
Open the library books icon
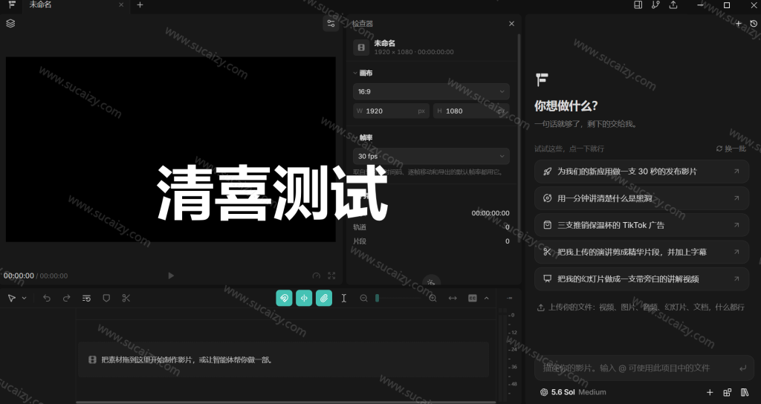(x=745, y=392)
